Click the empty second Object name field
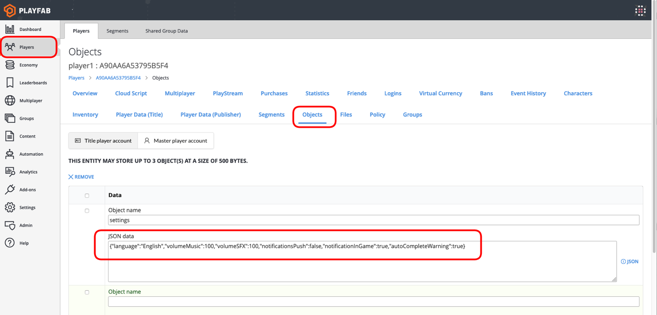The image size is (657, 315). (373, 302)
